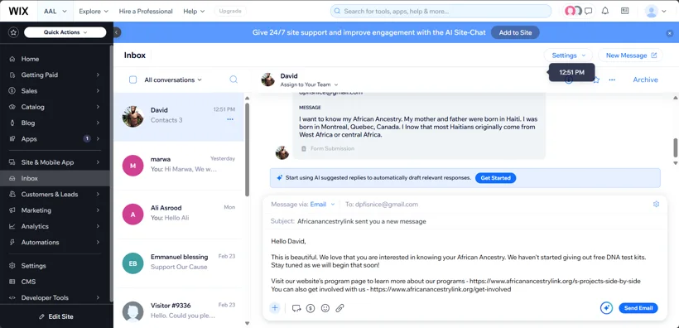Collapse the sidebar with the arrow handle
The width and height of the screenshot is (679, 328).
click(x=118, y=32)
